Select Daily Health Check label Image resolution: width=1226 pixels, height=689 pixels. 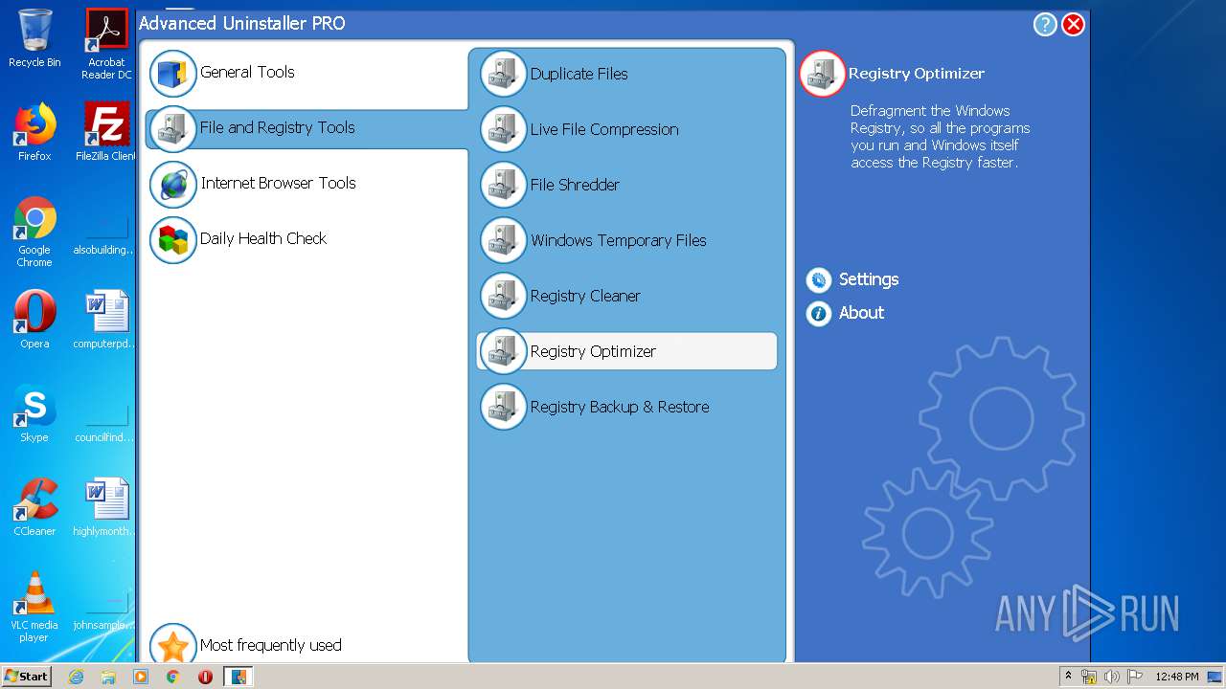(263, 238)
